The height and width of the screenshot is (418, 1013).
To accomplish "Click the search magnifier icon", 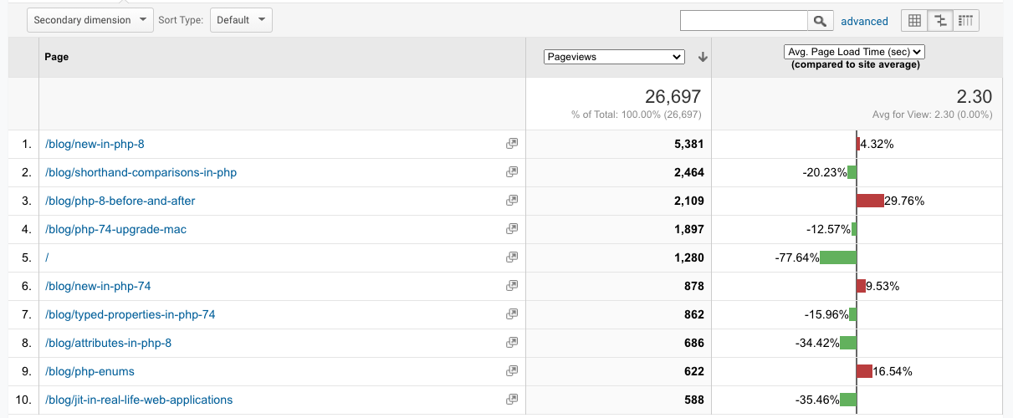I will [x=821, y=21].
